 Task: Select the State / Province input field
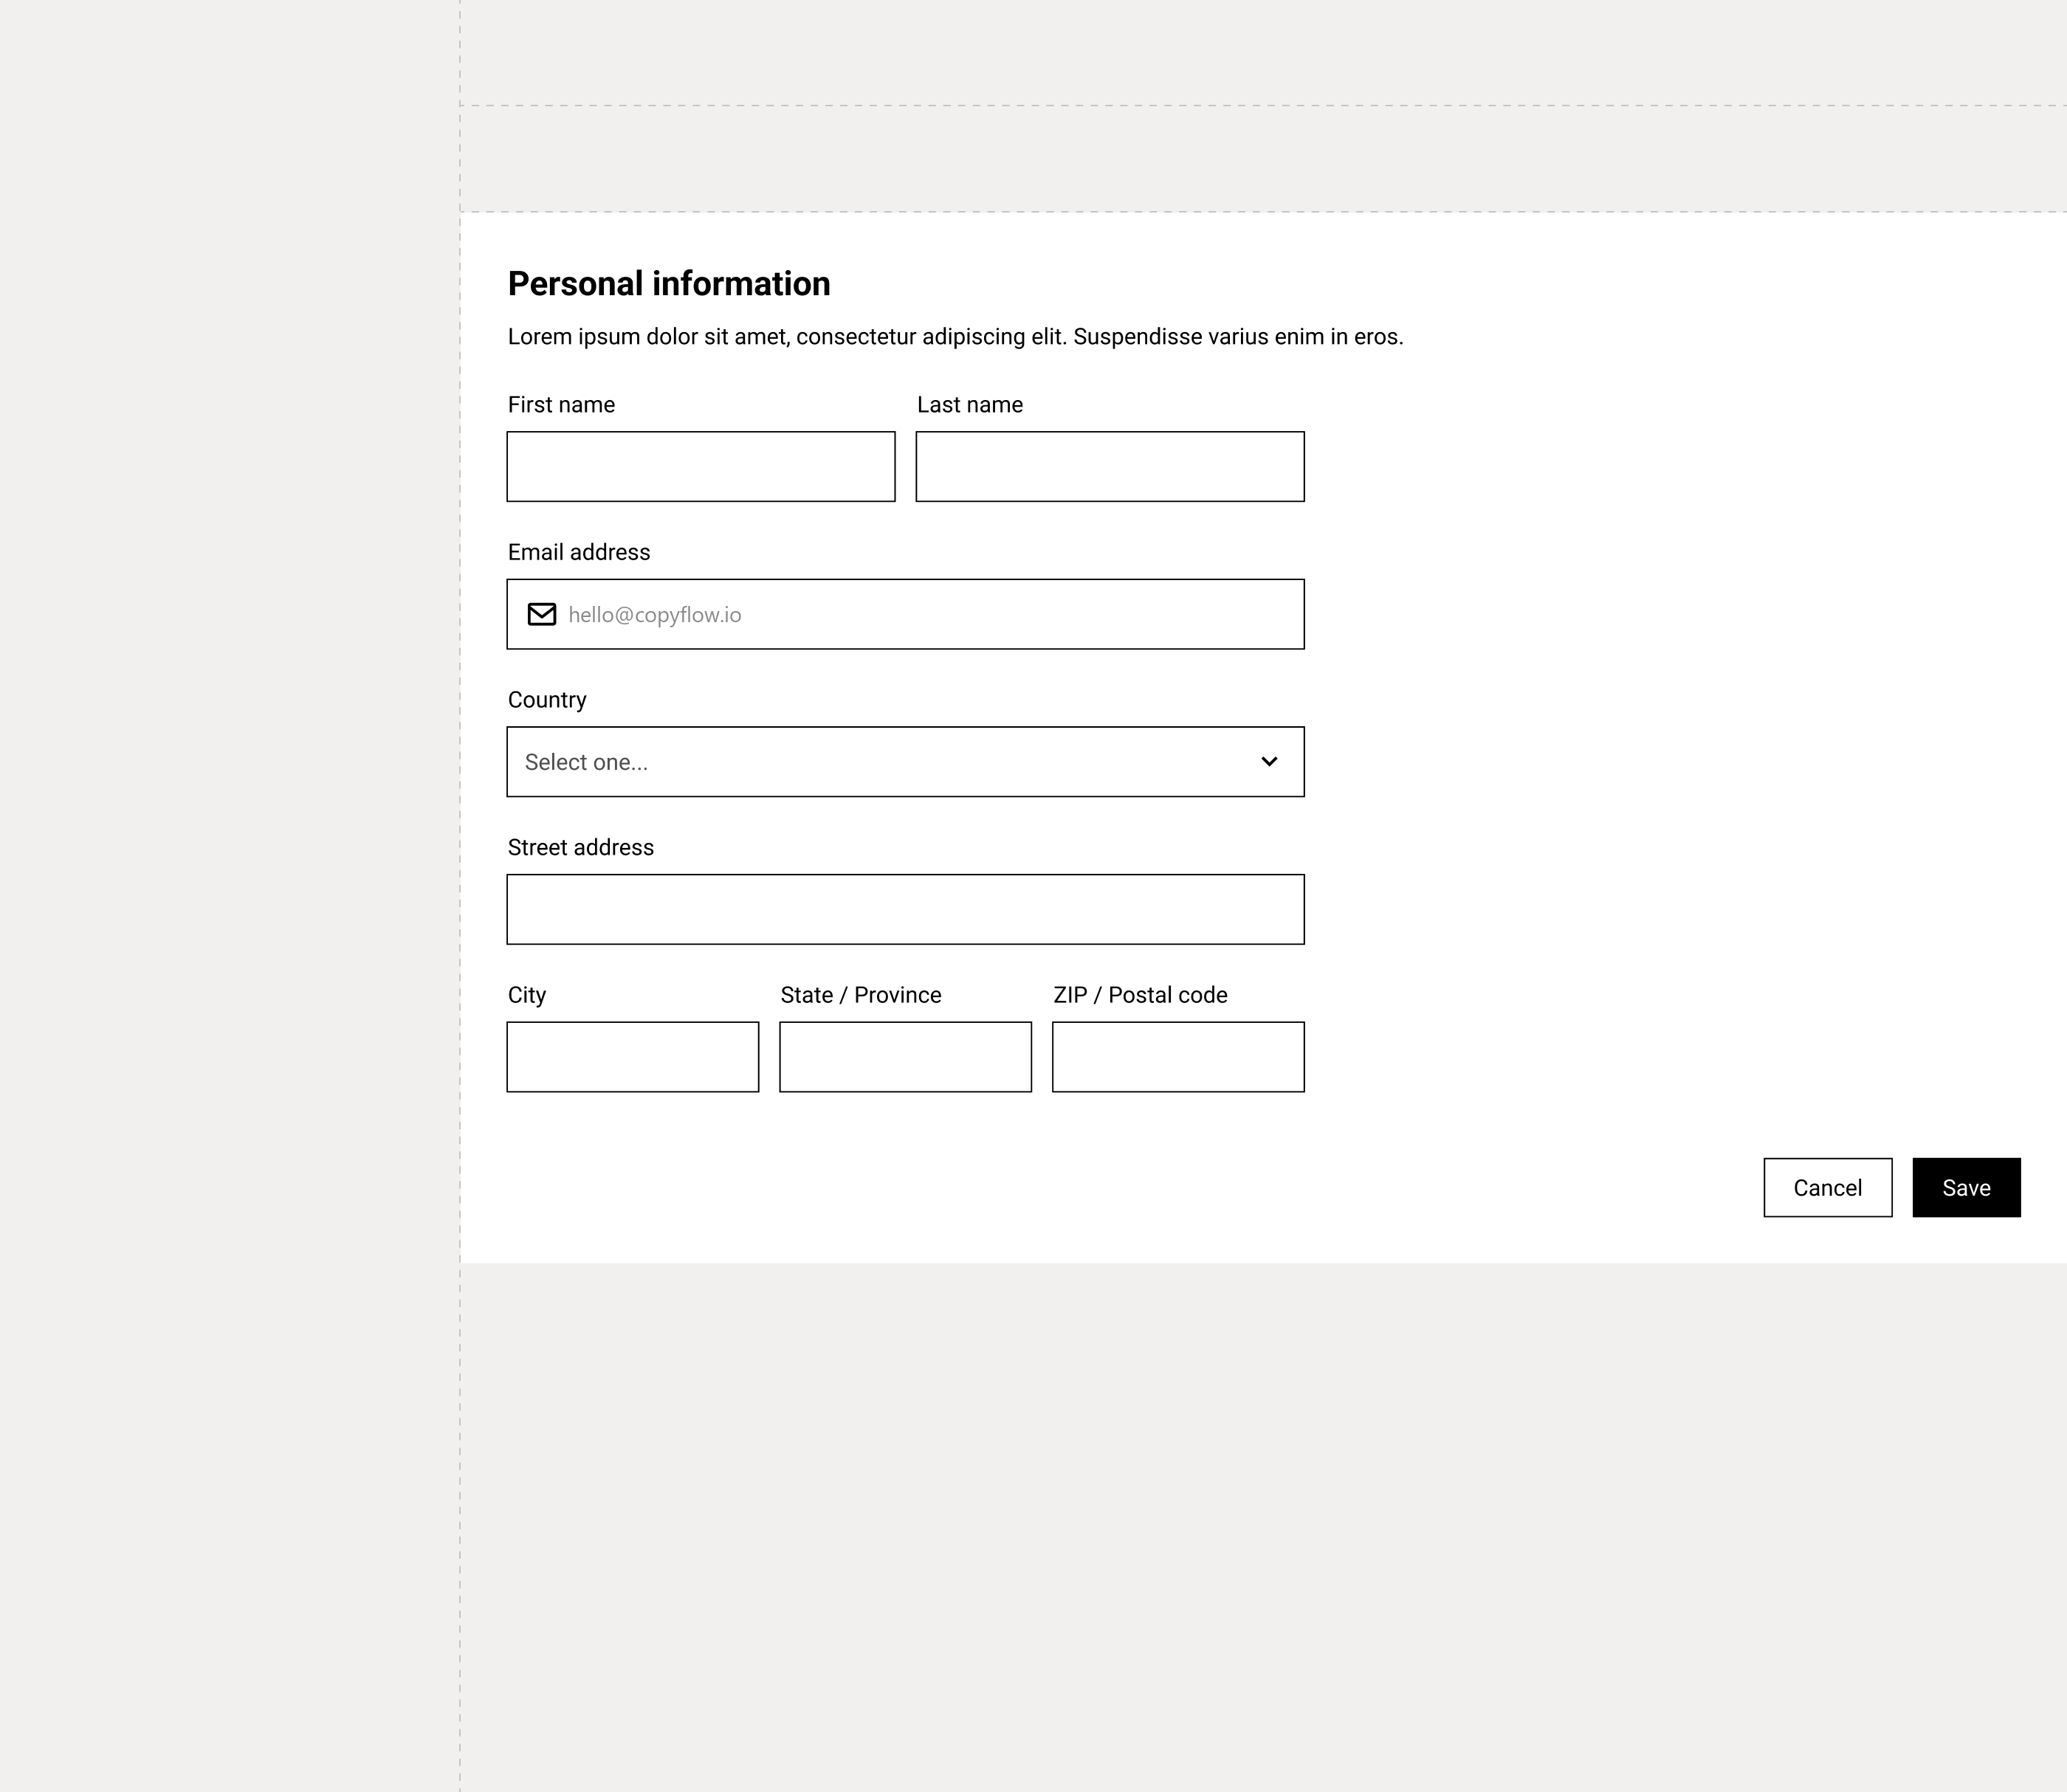906,1057
